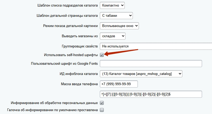
Task: Focus the custom Google Fonts input field
Action: click(x=151, y=63)
